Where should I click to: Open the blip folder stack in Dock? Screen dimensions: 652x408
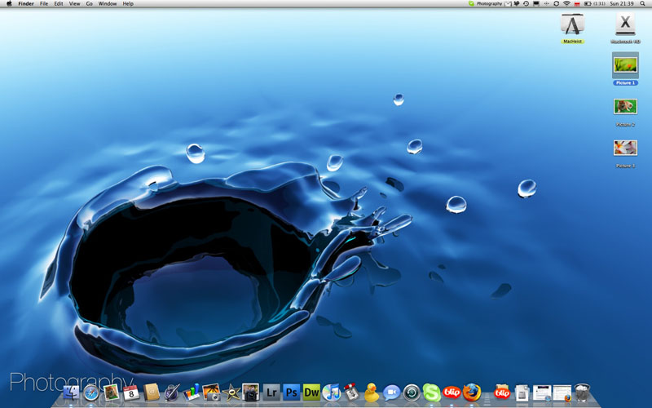coord(502,392)
